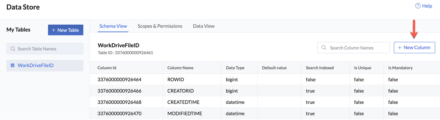Add a column with New Column button

point(414,48)
